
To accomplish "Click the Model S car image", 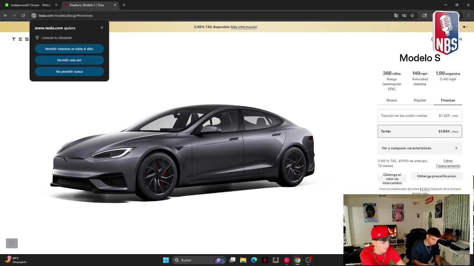I will 183,153.
